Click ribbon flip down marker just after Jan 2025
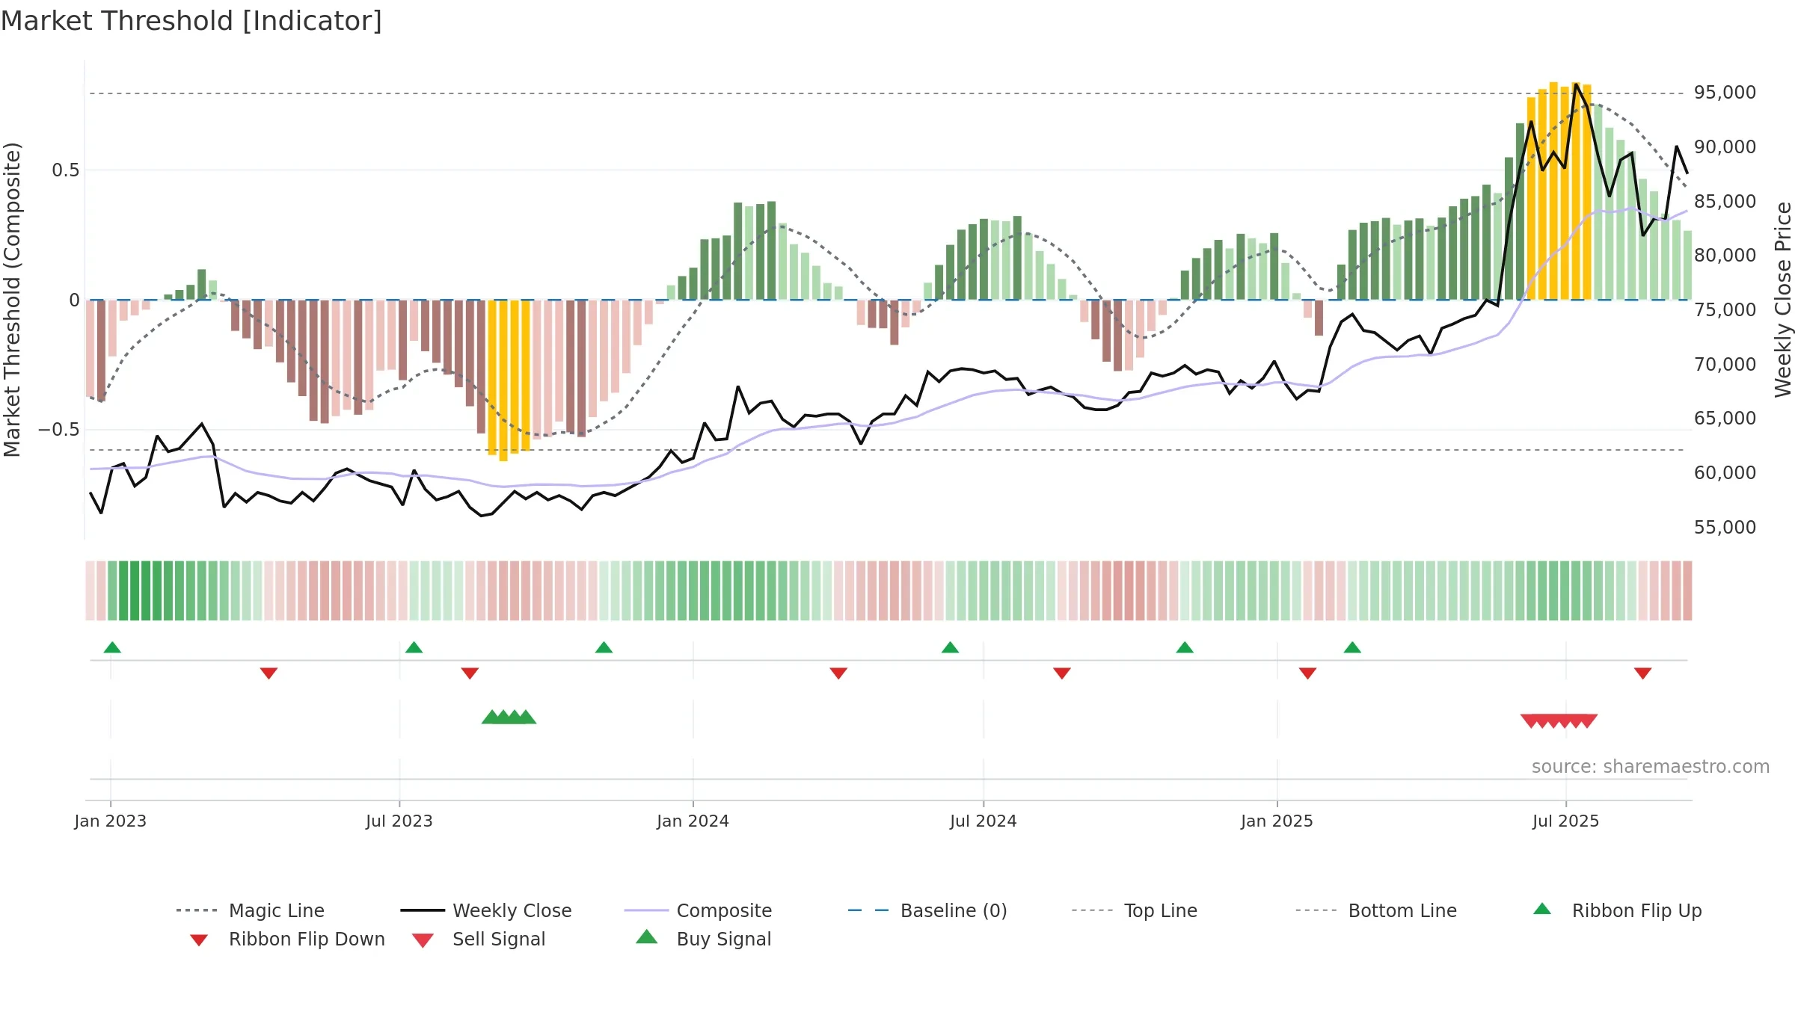Viewport: 1795px width, 1009px height. click(1307, 673)
